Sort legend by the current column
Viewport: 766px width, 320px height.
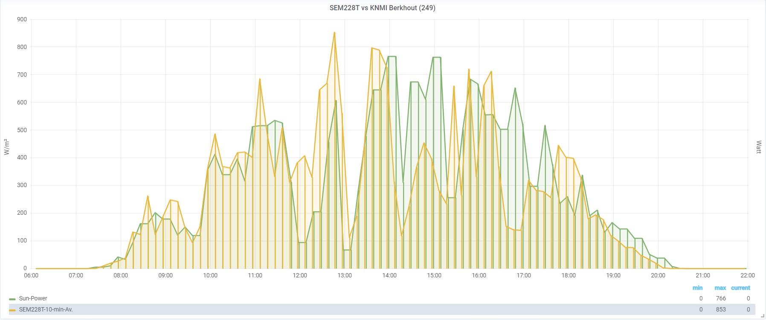pos(740,288)
